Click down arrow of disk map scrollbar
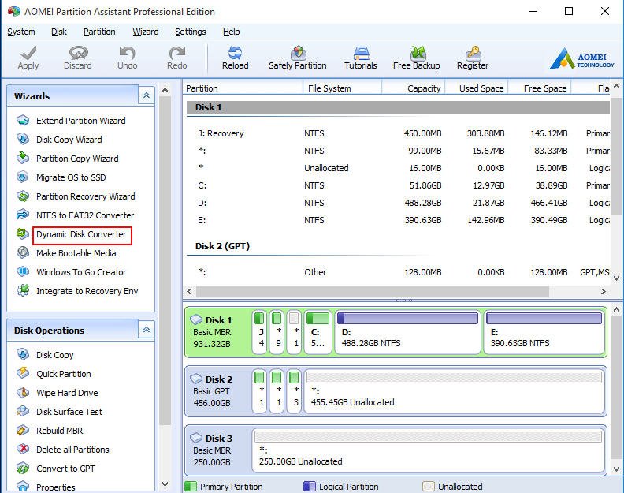Screen dimensions: 624x493 [x=616, y=469]
